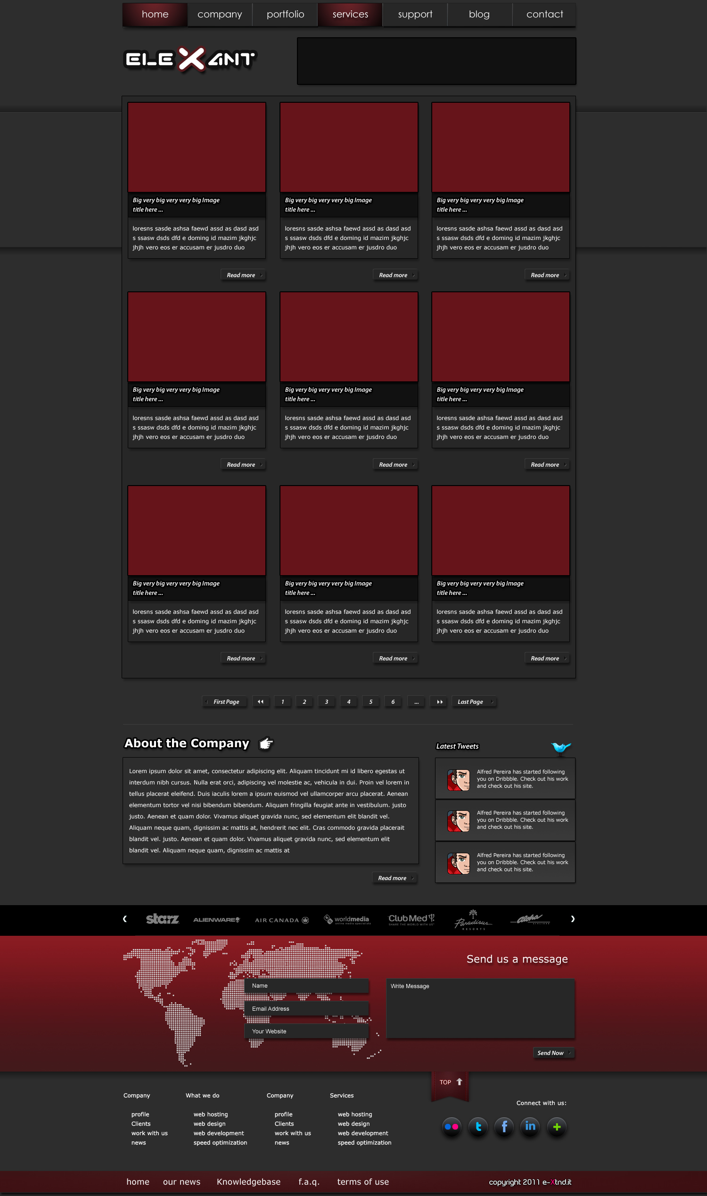Image resolution: width=707 pixels, height=1196 pixels.
Task: Skip forward with fast-forward pagination button
Action: click(x=439, y=702)
